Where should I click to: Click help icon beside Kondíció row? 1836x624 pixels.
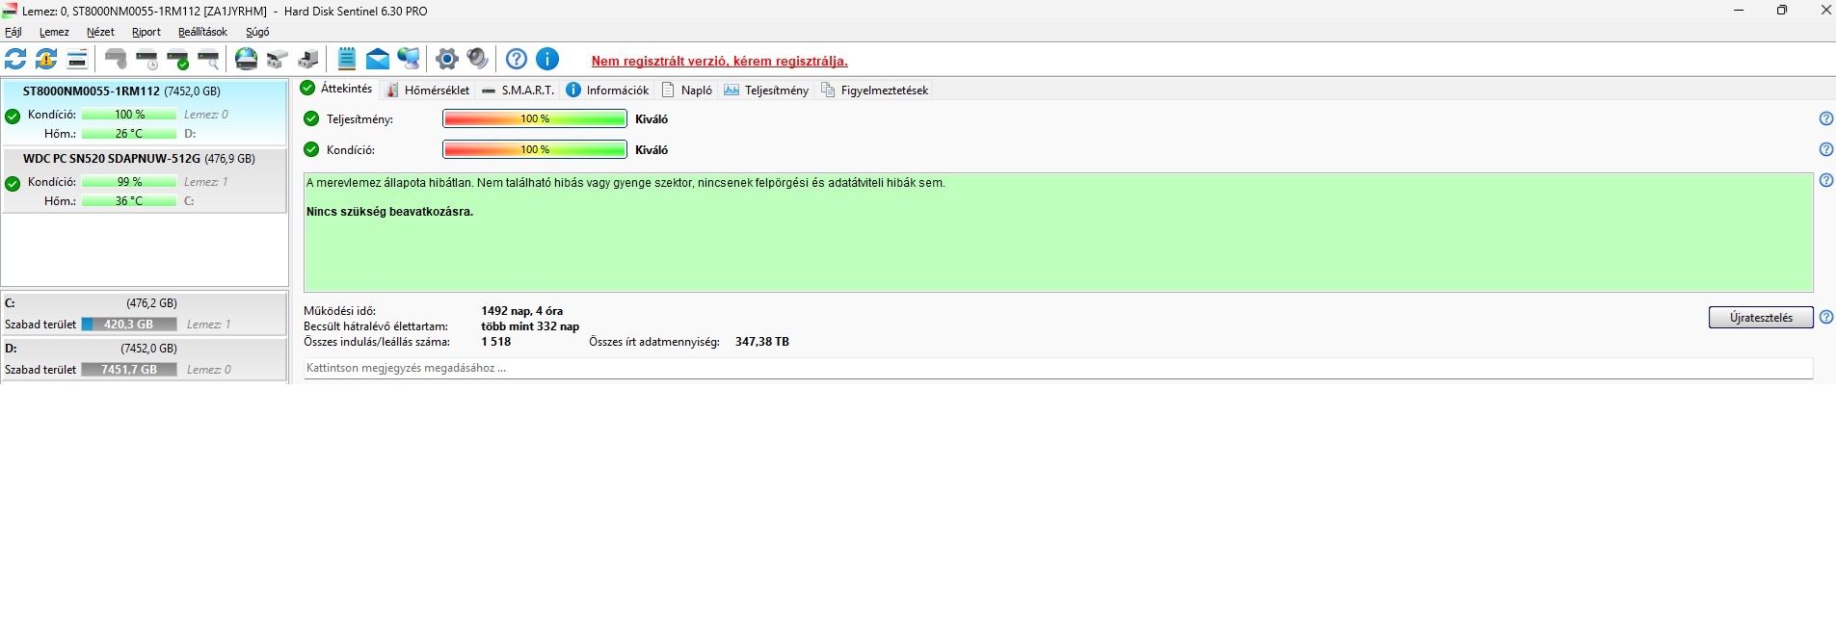coord(1825,149)
